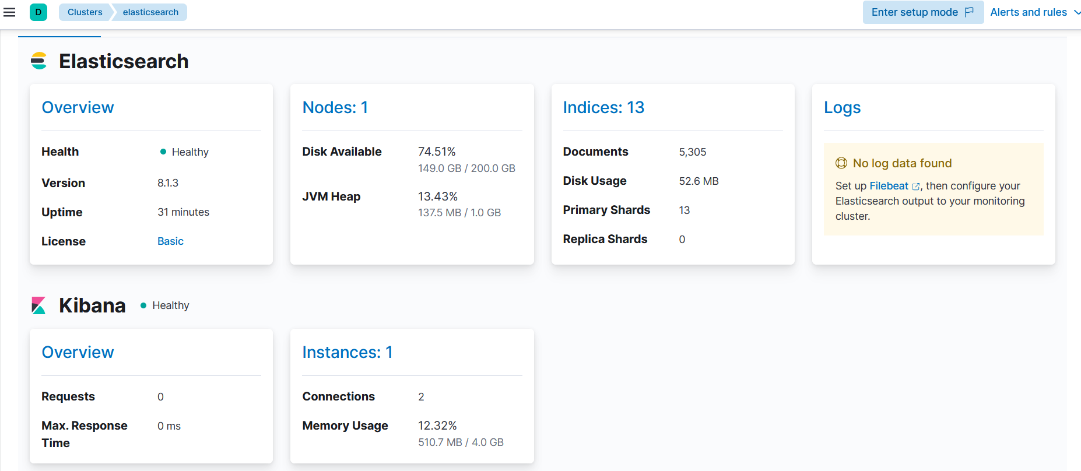
Task: Open the Elasticsearch Overview link
Action: (x=78, y=107)
